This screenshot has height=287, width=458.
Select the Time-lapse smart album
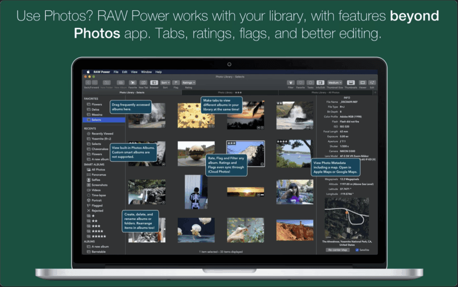[97, 195]
